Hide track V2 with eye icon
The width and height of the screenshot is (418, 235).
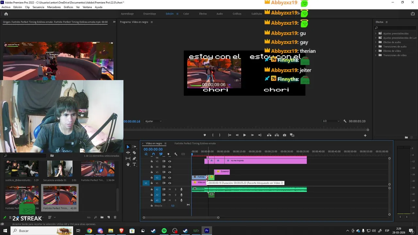pyautogui.click(x=169, y=178)
